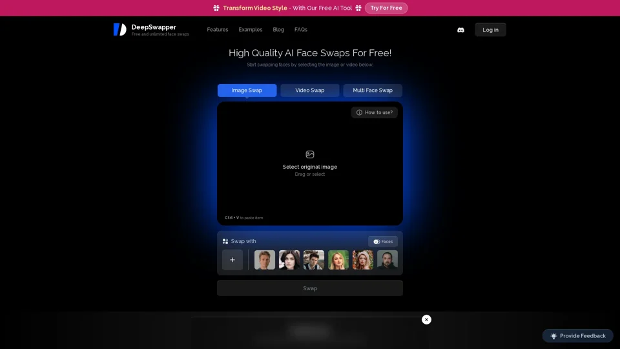Open the Features menu item

coord(218,30)
